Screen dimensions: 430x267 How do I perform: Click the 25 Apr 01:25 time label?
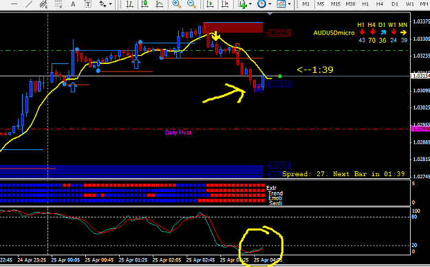(133, 260)
